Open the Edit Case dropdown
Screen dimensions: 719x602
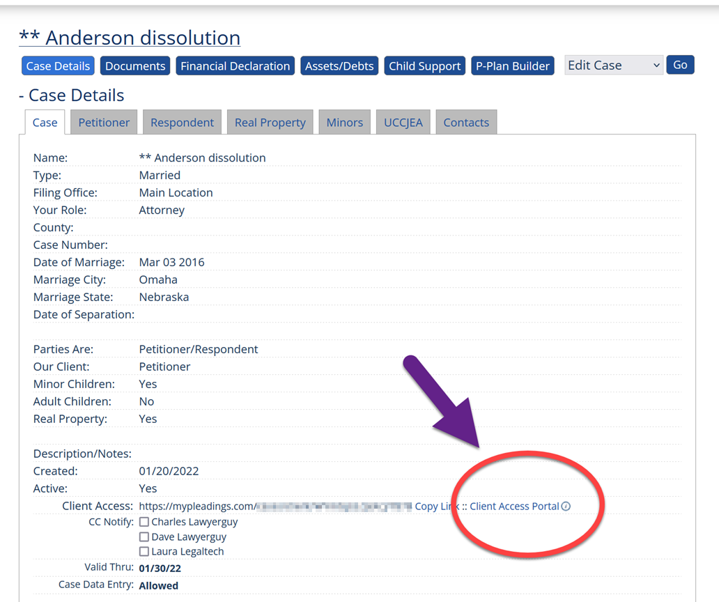tap(613, 64)
